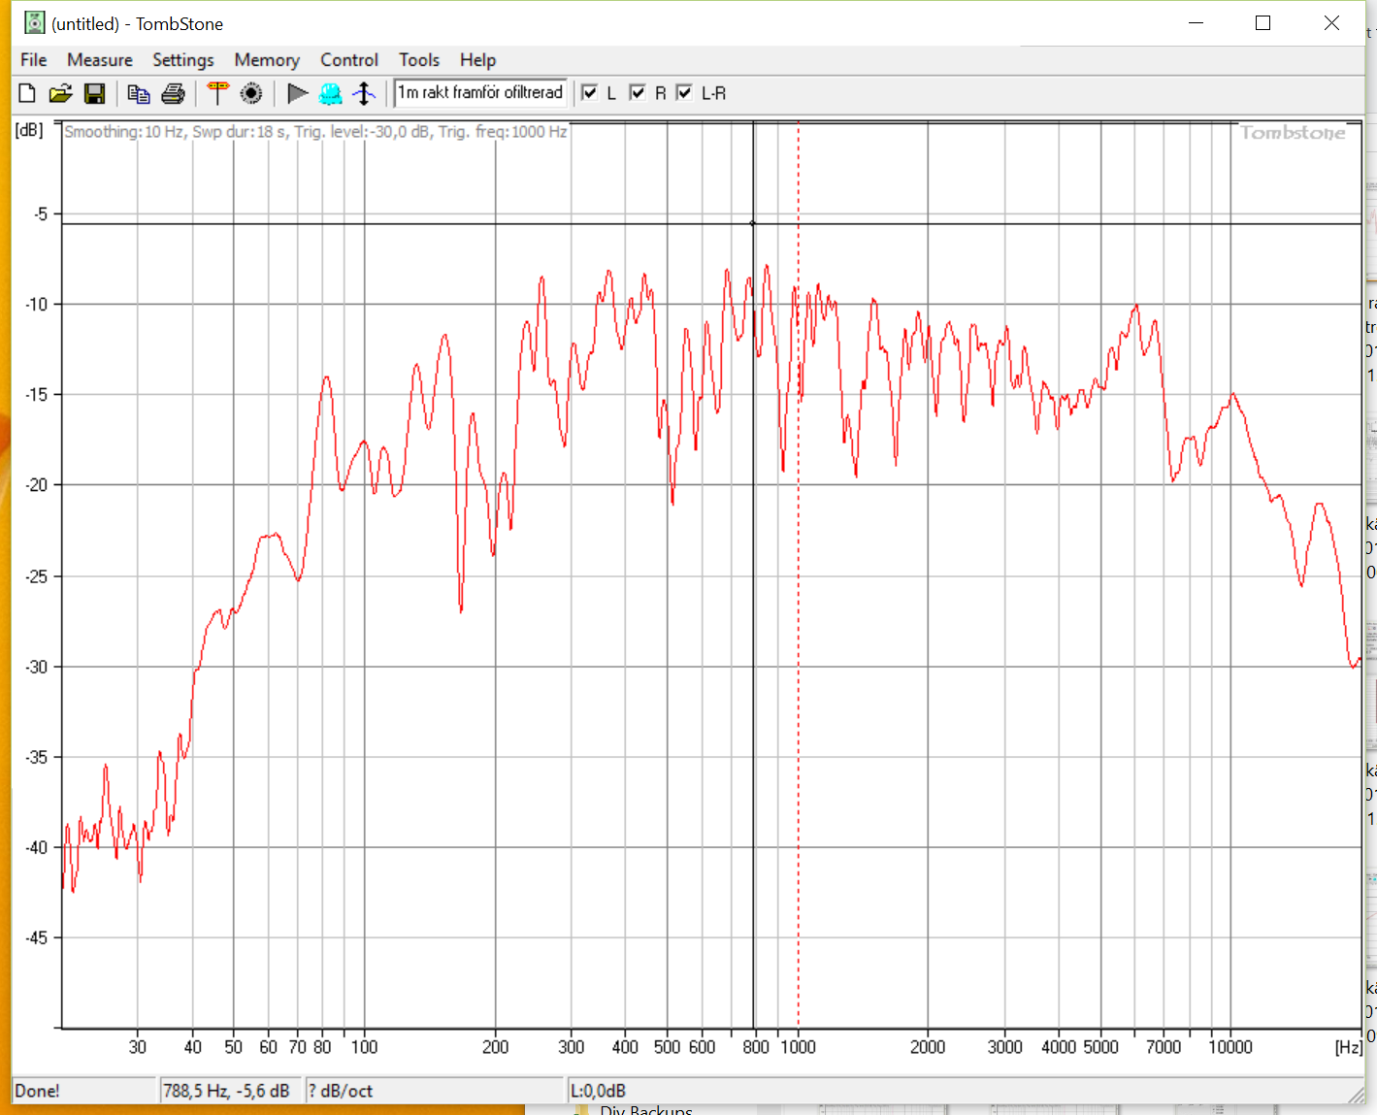The image size is (1377, 1115).
Task: Click the 1000 Hz dashed red trigger line
Action: (799, 575)
